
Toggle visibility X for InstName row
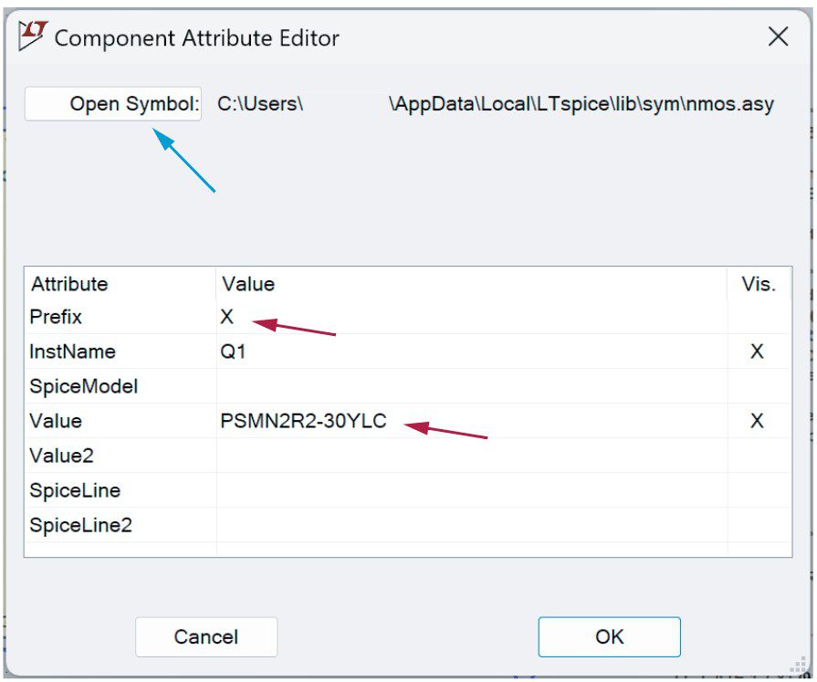pos(757,351)
